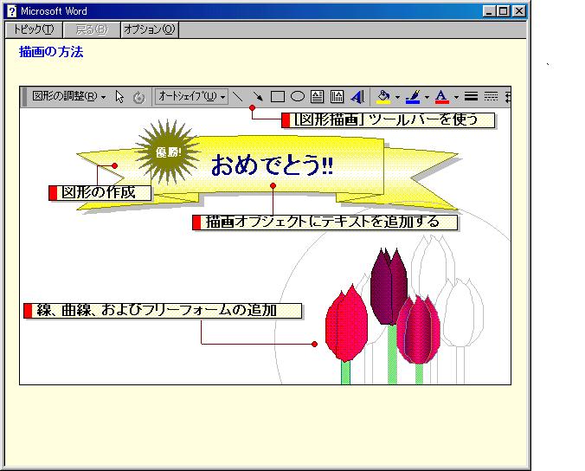
Task: Select the arrow pointer Select Objects tool
Action: coord(119,97)
